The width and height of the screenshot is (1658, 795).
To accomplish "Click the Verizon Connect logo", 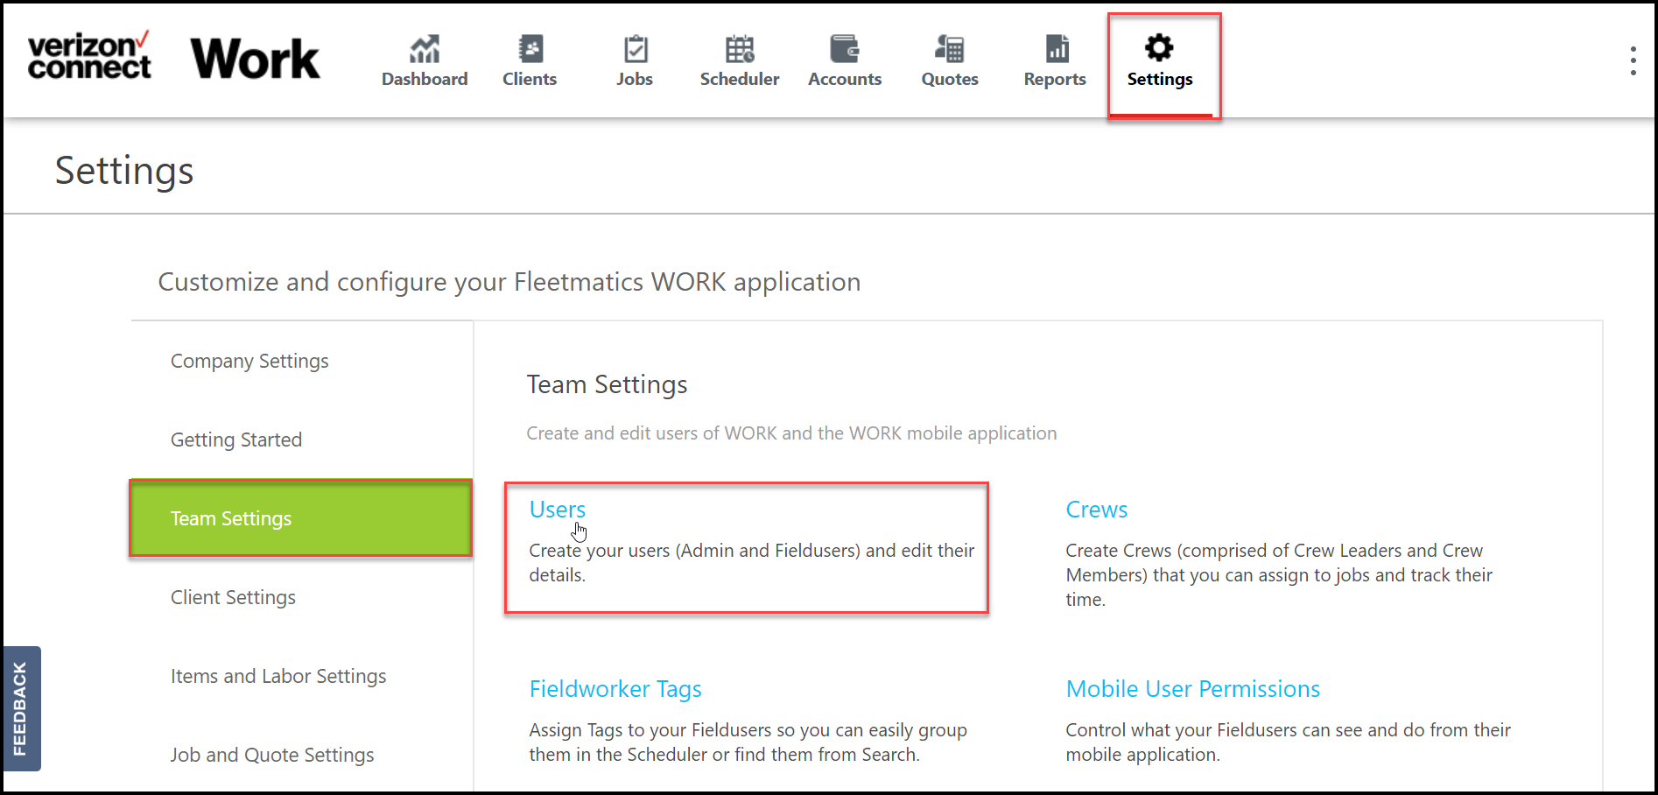I will (89, 56).
